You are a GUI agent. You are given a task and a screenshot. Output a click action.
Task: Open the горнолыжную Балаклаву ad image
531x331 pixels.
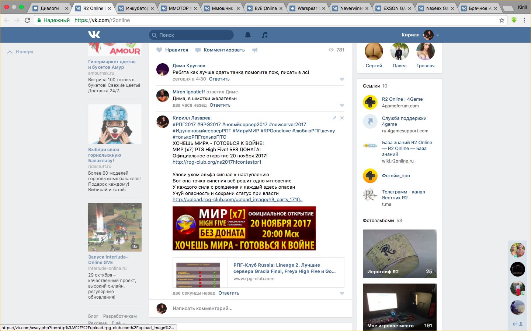click(115, 124)
